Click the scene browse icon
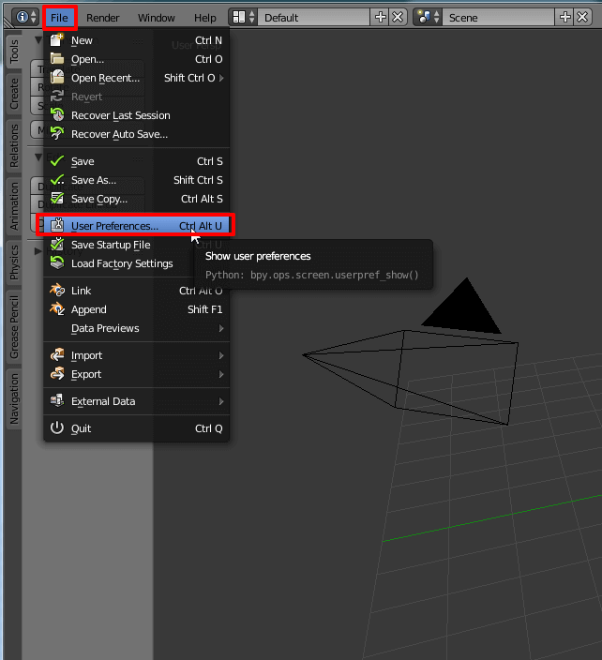Viewport: 602px width, 660px height. tap(428, 17)
